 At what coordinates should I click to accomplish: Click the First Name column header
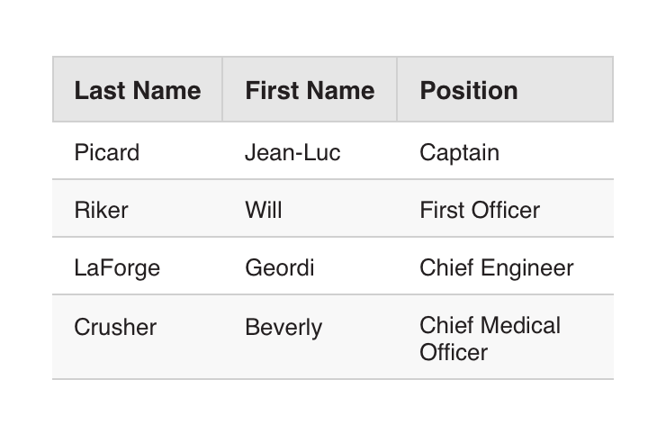[310, 90]
